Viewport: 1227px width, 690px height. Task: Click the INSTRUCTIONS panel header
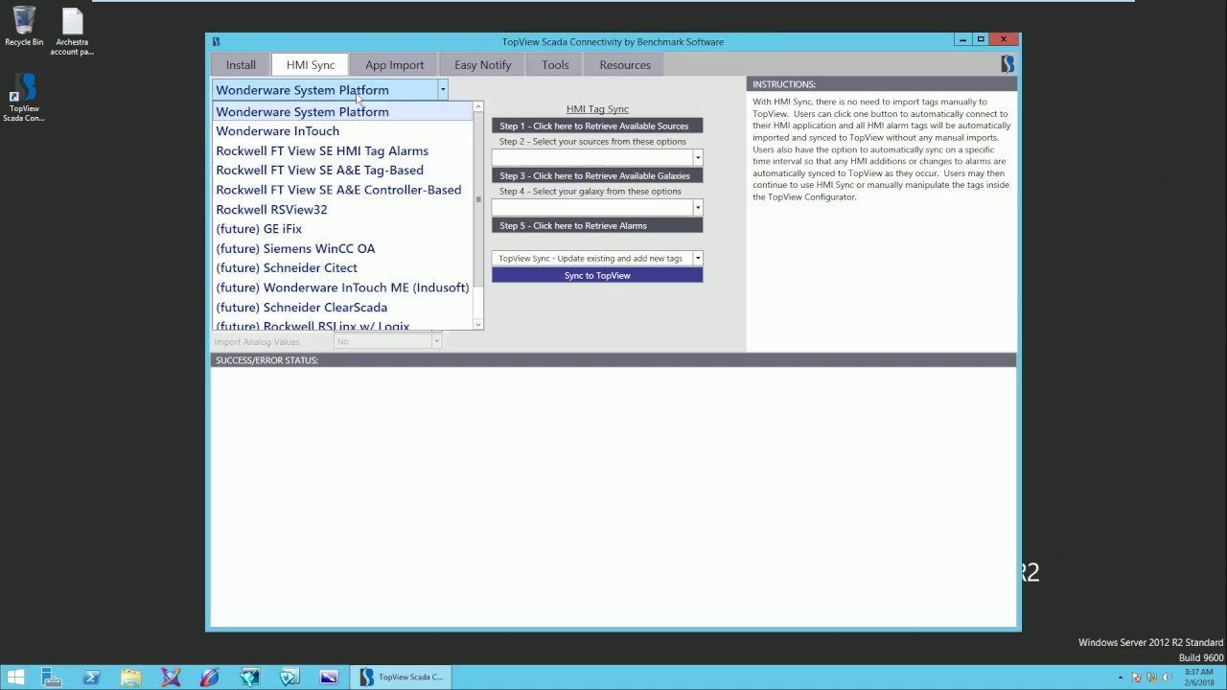[881, 84]
